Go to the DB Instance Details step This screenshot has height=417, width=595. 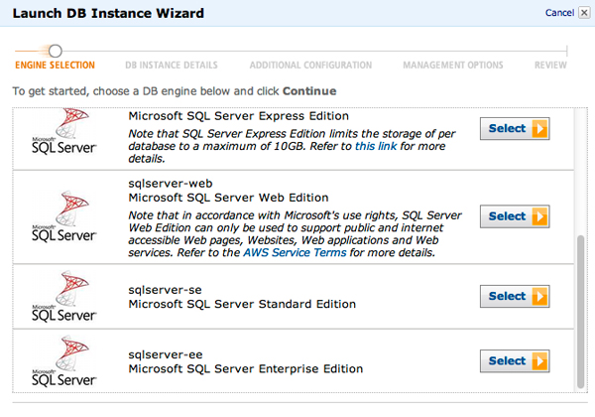[x=172, y=65]
